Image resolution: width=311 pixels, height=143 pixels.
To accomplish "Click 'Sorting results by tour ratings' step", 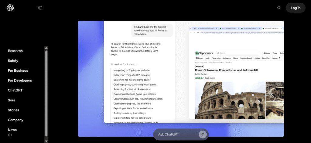I will pos(129,113).
